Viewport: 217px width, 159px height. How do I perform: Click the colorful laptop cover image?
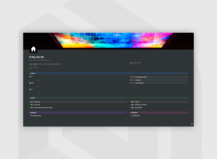108,41
